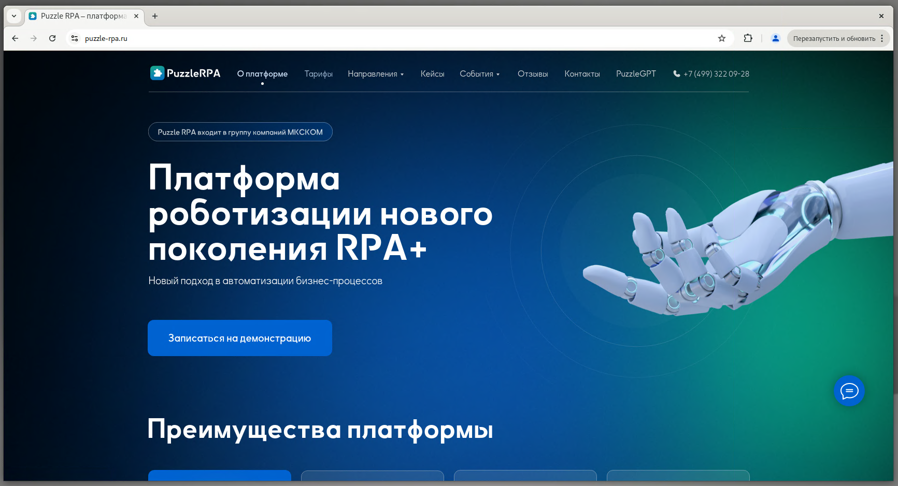898x486 pixels.
Task: Click the PuzzleRPA logo icon
Action: (x=158, y=73)
